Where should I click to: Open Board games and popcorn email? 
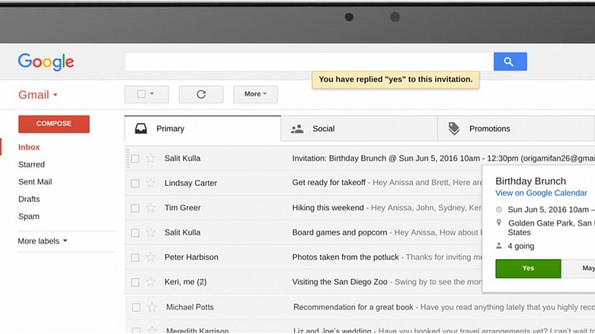click(340, 232)
